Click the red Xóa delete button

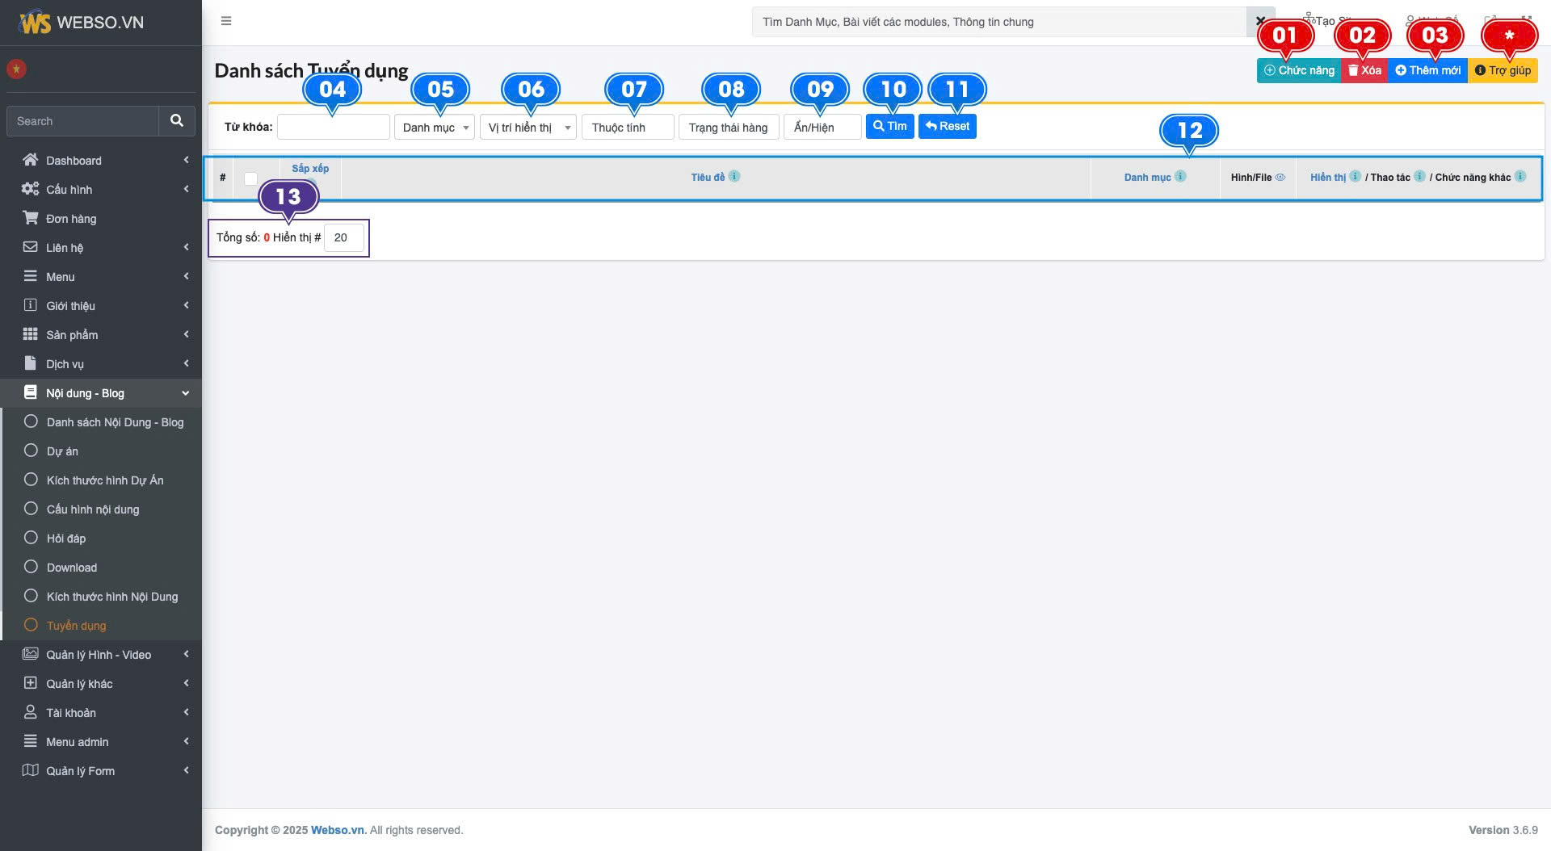[1364, 71]
